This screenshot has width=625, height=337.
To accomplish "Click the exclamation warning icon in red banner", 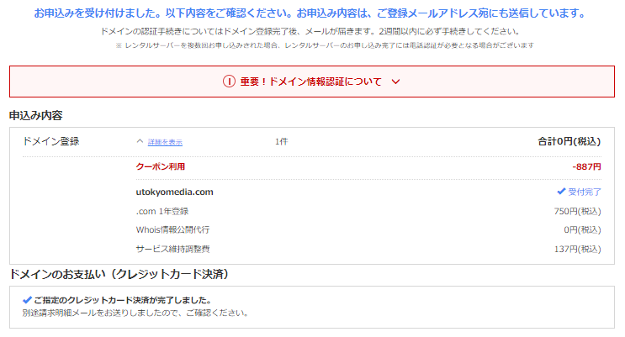I will coord(229,82).
